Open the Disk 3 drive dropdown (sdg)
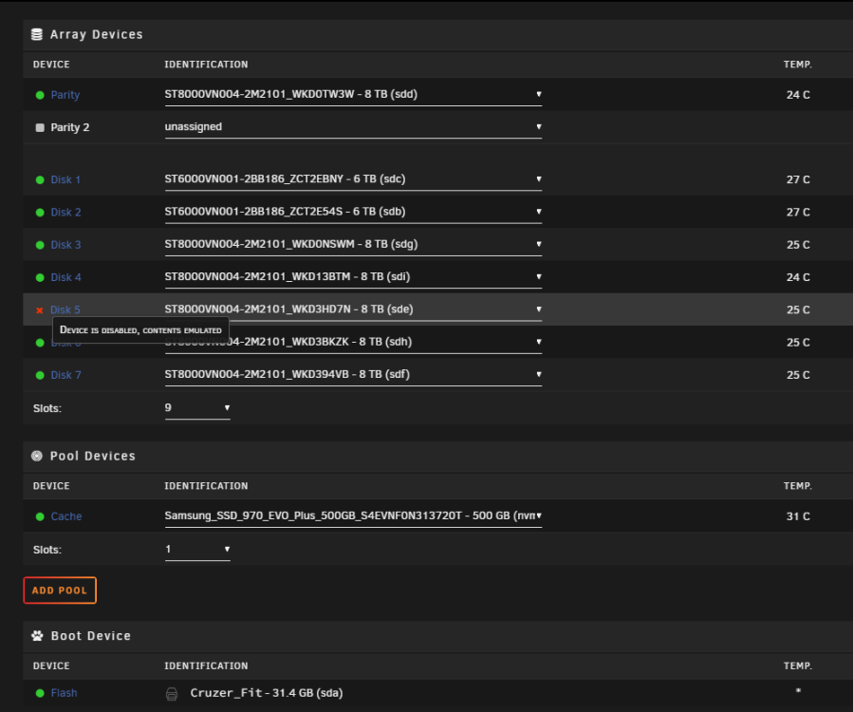This screenshot has height=712, width=853. coord(353,245)
